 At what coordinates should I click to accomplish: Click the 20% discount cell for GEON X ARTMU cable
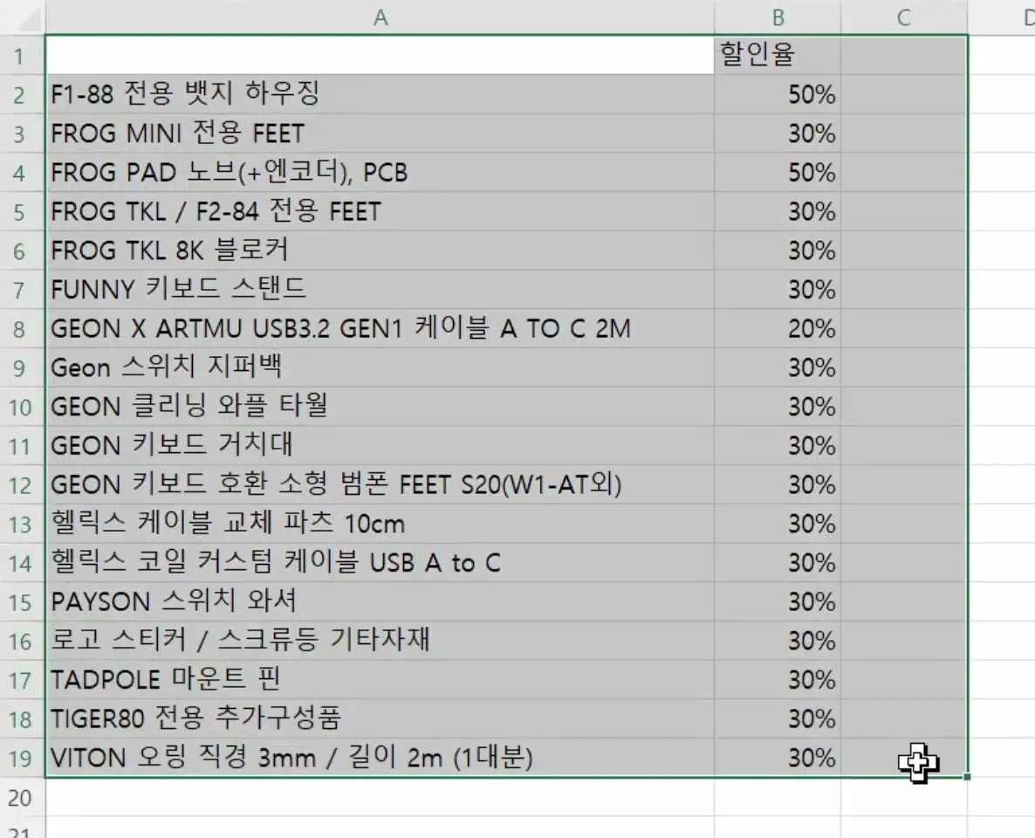(777, 329)
